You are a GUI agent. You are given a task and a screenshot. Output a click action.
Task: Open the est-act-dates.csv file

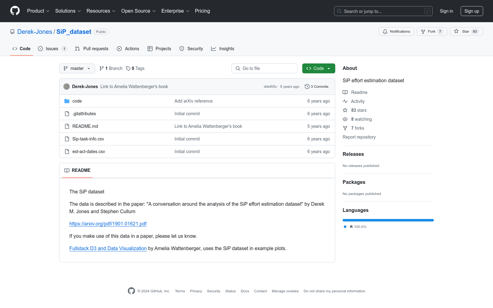click(89, 152)
